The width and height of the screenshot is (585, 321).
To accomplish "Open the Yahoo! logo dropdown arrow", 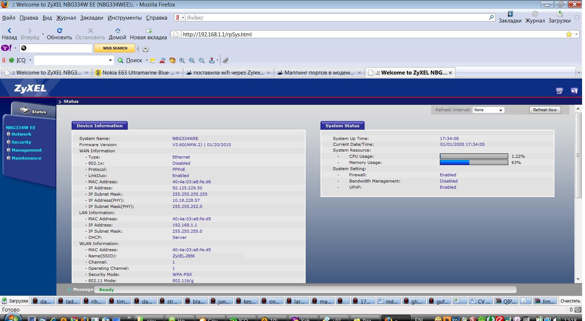I will [15, 48].
